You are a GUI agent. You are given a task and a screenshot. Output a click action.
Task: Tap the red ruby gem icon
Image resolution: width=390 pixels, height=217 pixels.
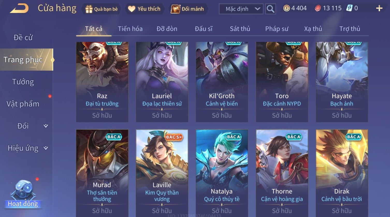pyautogui.click(x=318, y=8)
